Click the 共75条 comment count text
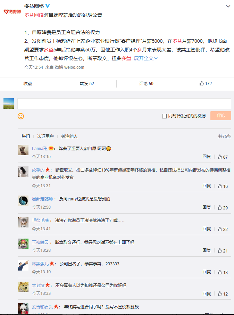Image resolution: width=234 pixels, height=315 pixels. pos(225,136)
